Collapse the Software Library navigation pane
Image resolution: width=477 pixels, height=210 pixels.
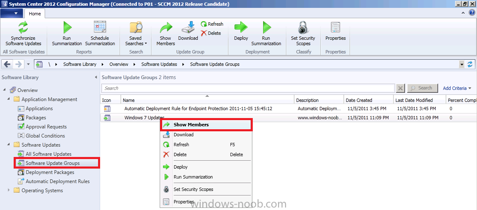coord(96,77)
